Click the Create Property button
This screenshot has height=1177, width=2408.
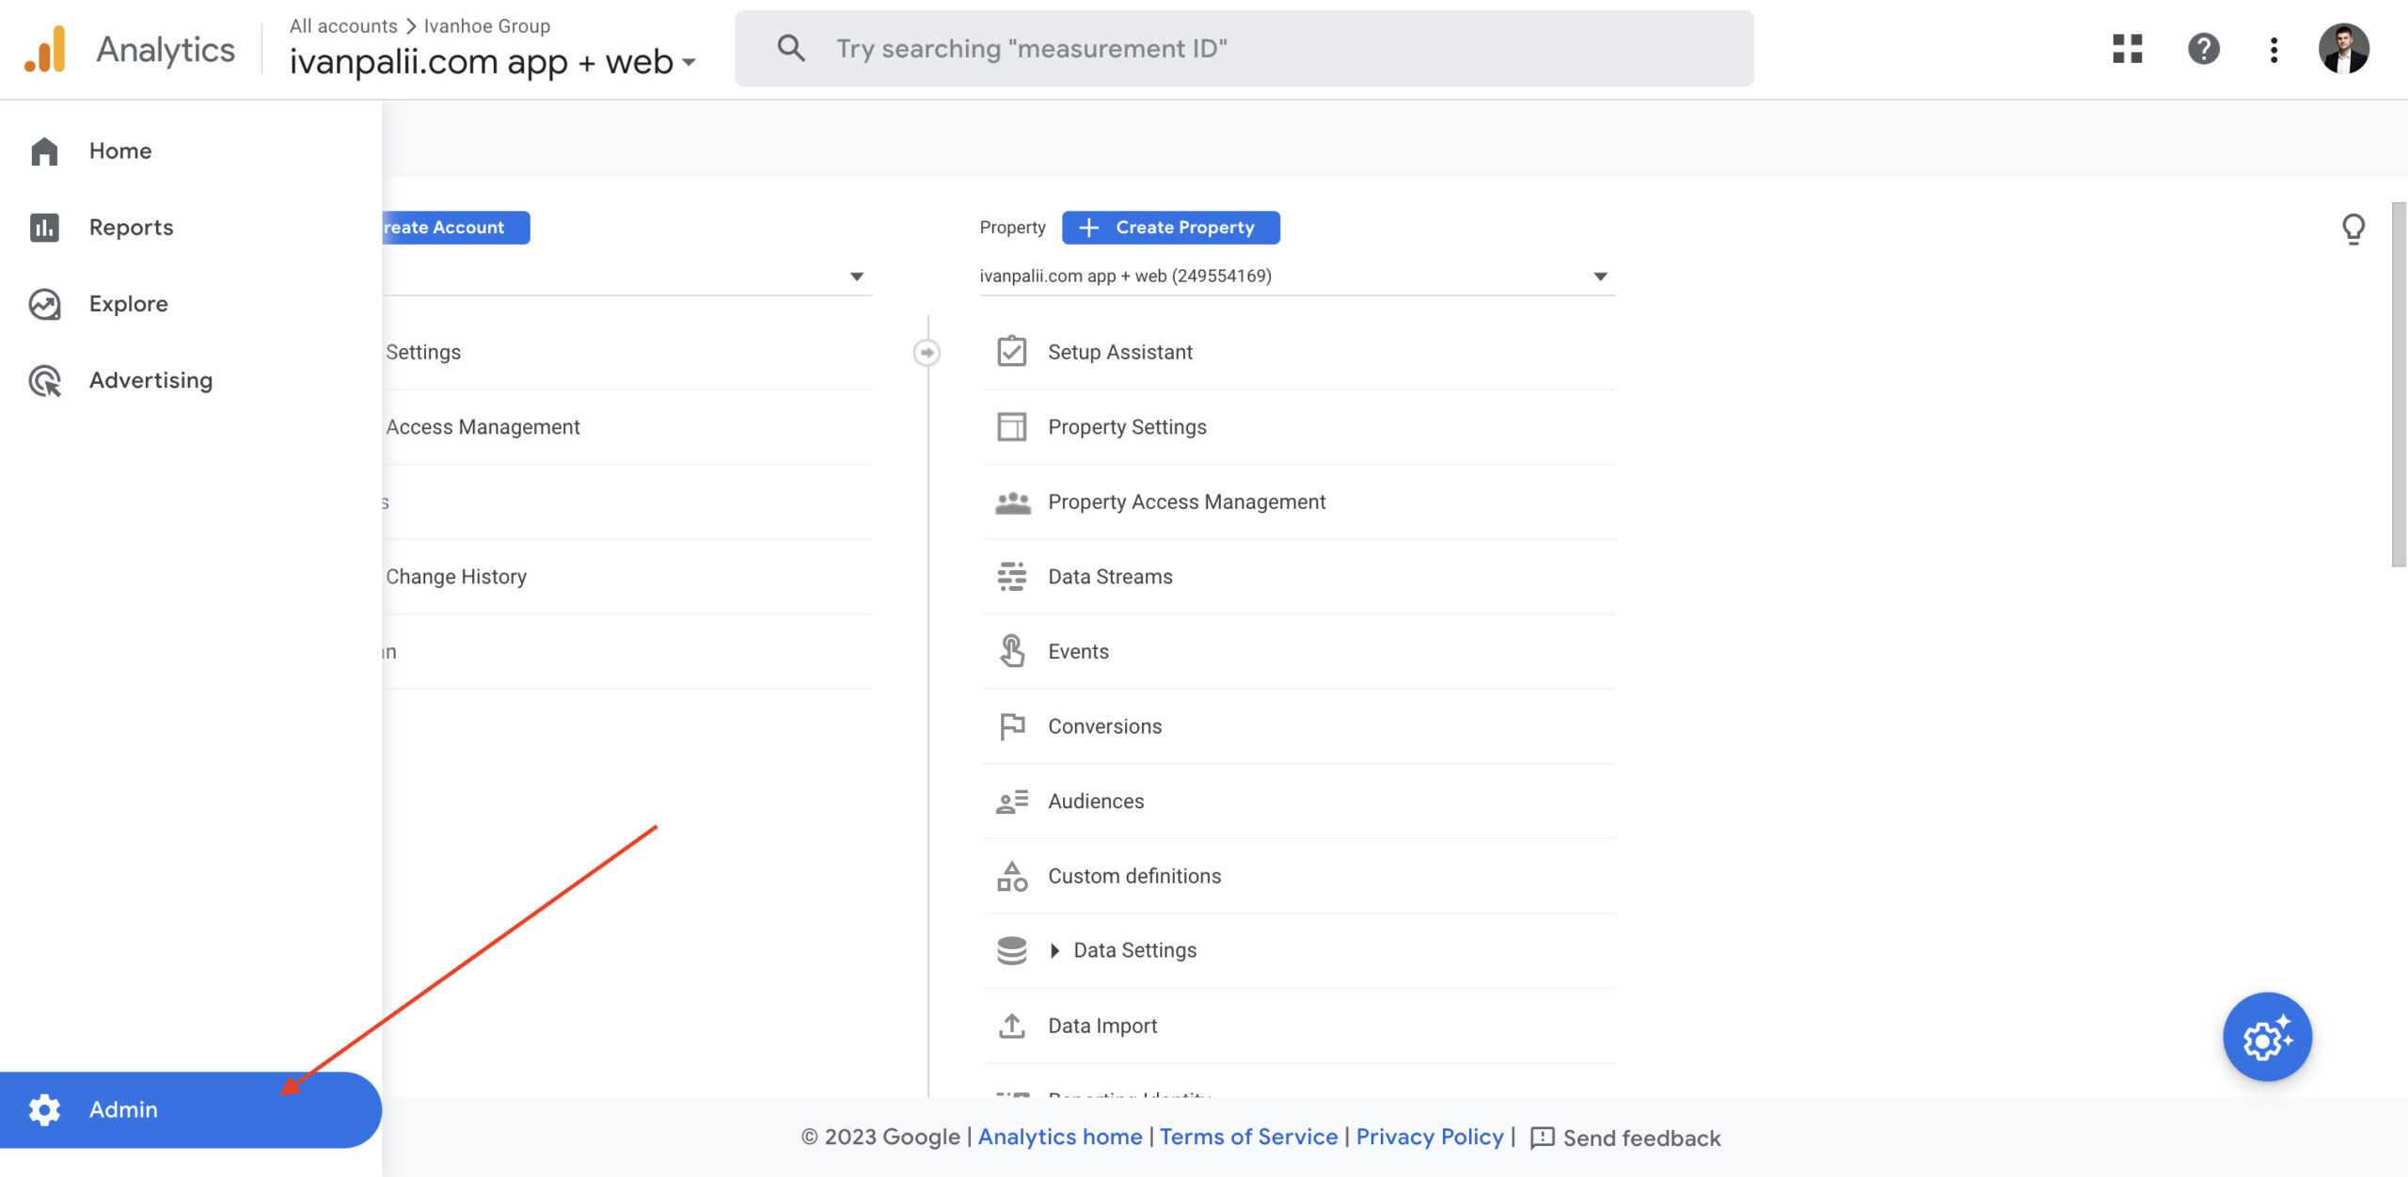[x=1170, y=228]
